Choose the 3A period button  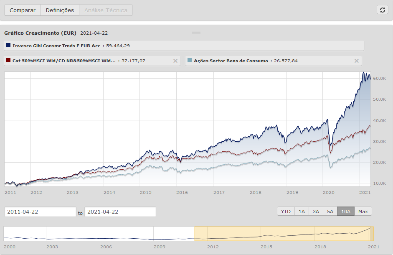pos(316,212)
